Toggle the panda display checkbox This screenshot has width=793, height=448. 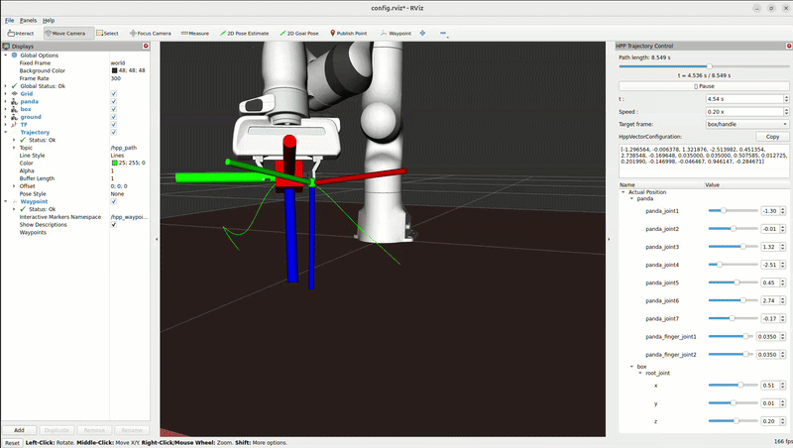click(x=114, y=102)
